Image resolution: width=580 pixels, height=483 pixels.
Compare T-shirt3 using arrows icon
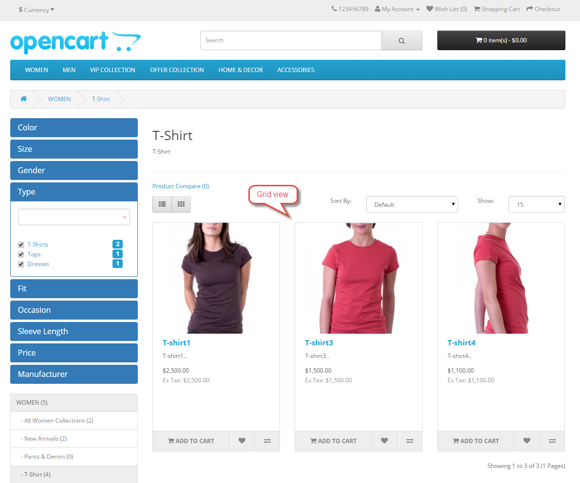click(410, 441)
